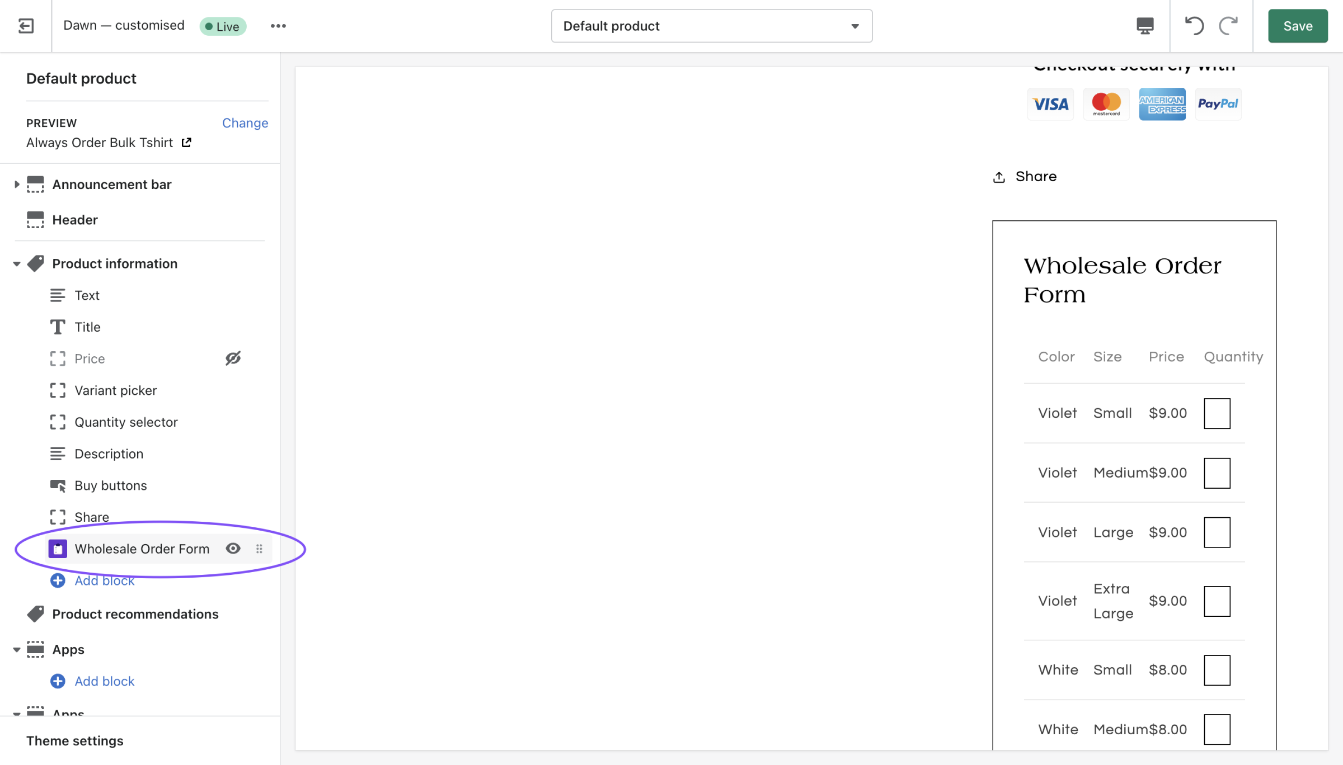Click the Wholesale Order Form heading in preview
The image size is (1343, 765).
(1123, 280)
